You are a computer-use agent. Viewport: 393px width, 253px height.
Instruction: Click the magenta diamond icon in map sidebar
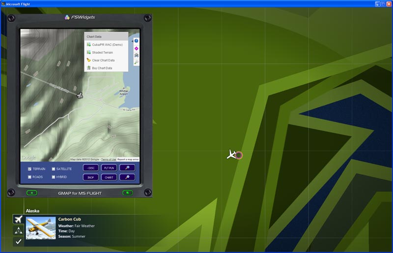(137, 48)
